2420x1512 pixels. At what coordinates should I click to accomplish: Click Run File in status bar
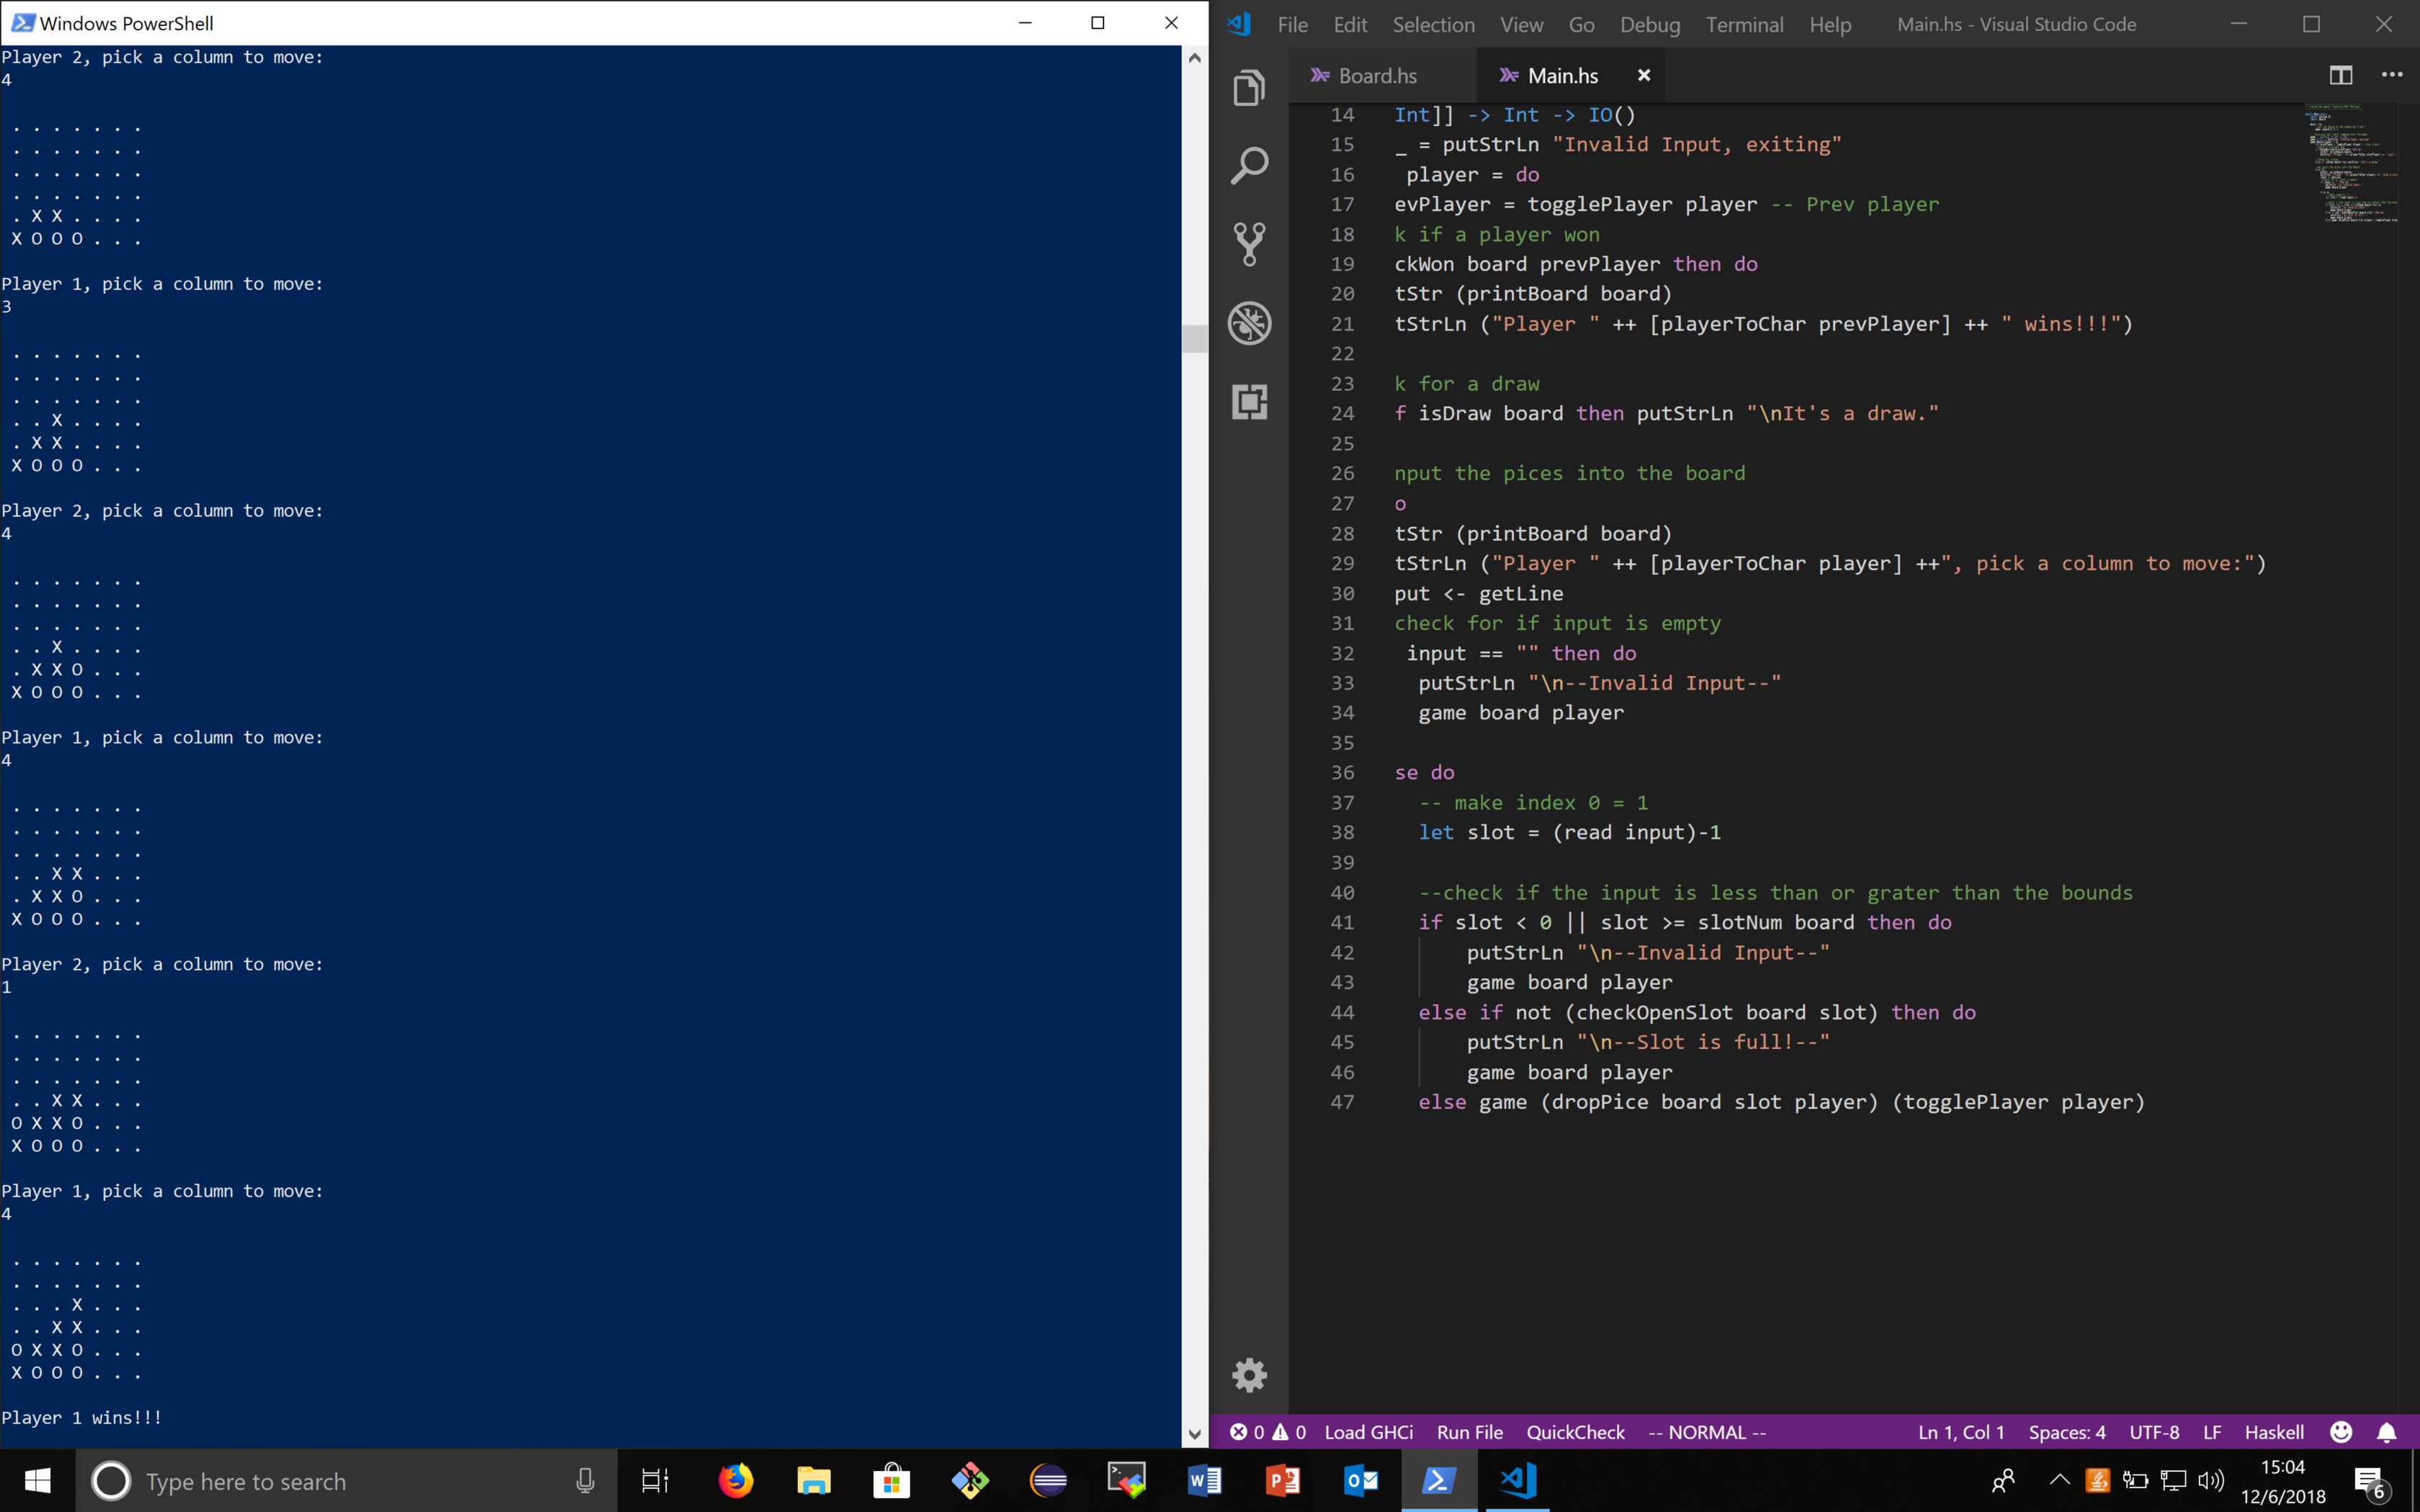(x=1469, y=1432)
